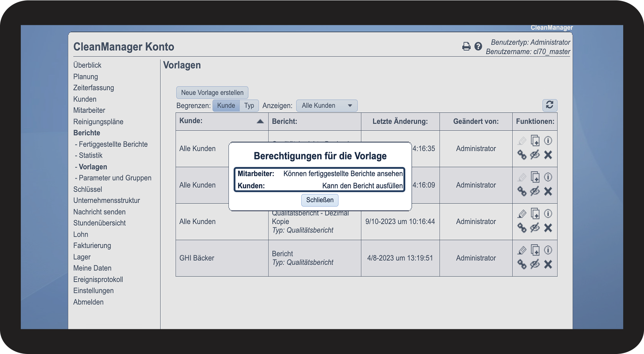This screenshot has height=354, width=644.
Task: Edit the GHI Bäcker report template
Action: (x=522, y=250)
